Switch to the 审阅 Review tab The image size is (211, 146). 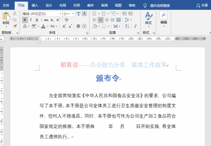(x=104, y=5)
